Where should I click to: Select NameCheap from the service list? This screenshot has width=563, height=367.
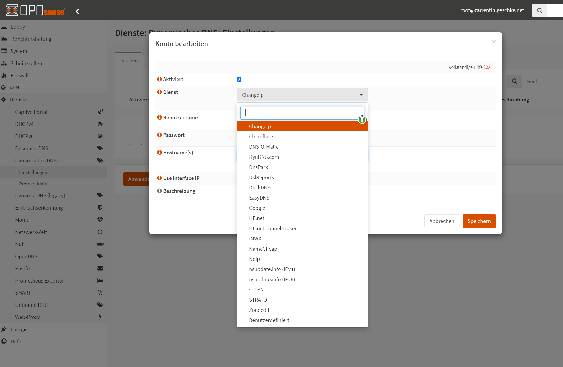coord(302,249)
